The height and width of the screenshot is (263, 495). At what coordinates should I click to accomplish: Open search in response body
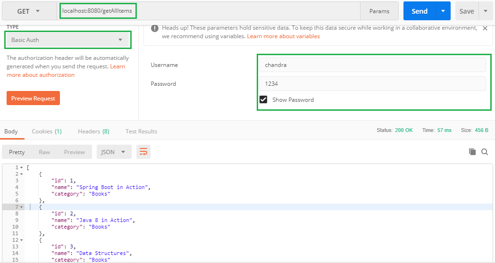point(485,152)
